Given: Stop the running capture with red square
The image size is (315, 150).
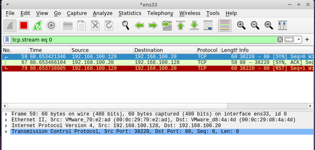Looking at the screenshot, I should pos(24,25).
